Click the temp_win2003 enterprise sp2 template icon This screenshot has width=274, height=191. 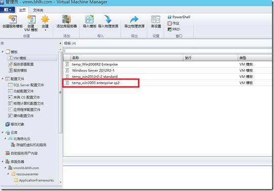click(x=67, y=83)
